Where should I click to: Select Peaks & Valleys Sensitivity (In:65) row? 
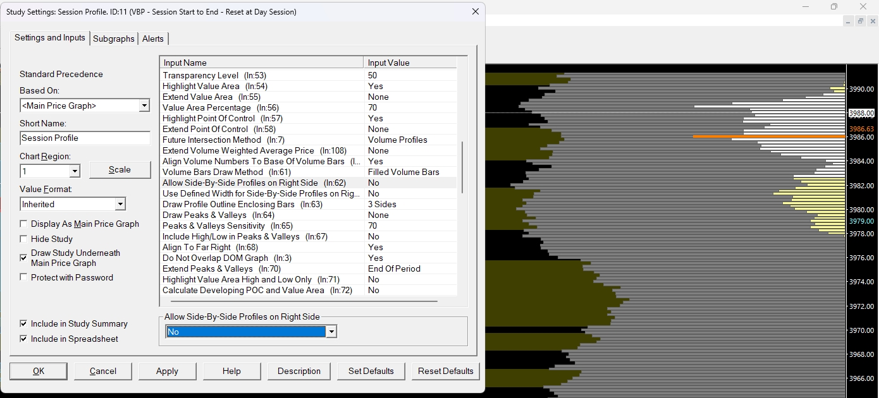click(x=309, y=226)
